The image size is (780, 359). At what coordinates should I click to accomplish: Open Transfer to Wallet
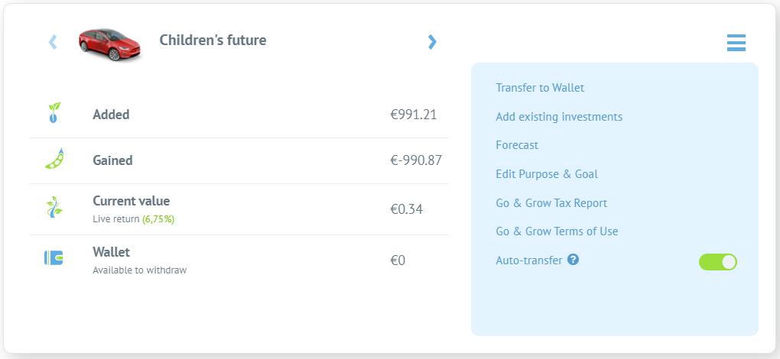pyautogui.click(x=540, y=88)
